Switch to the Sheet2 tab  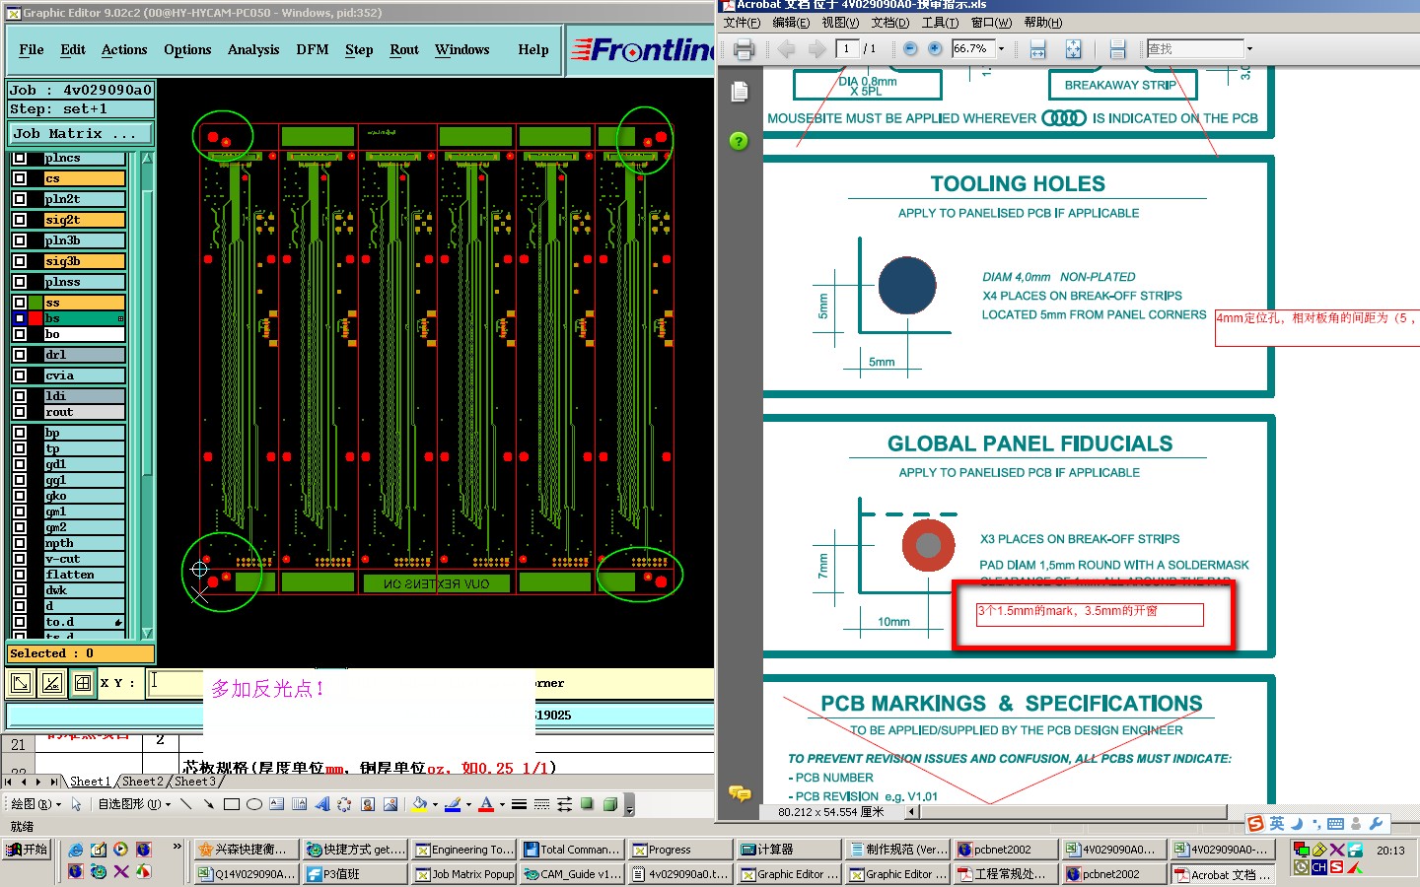coord(142,782)
